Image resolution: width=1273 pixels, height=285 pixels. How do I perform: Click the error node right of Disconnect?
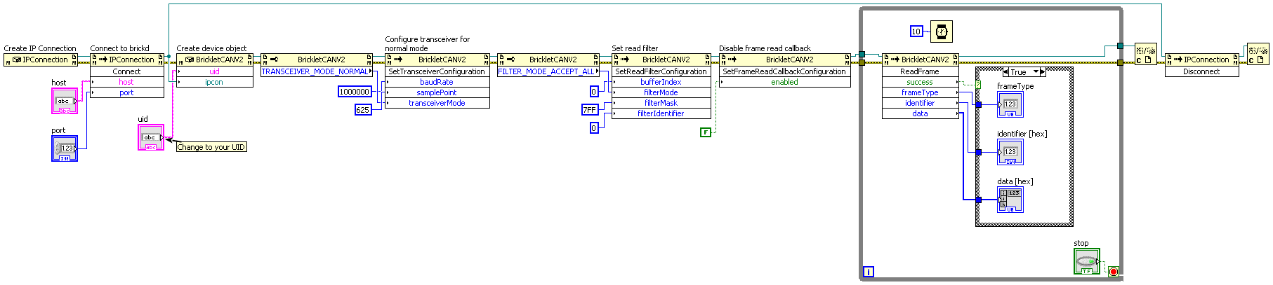click(1257, 55)
